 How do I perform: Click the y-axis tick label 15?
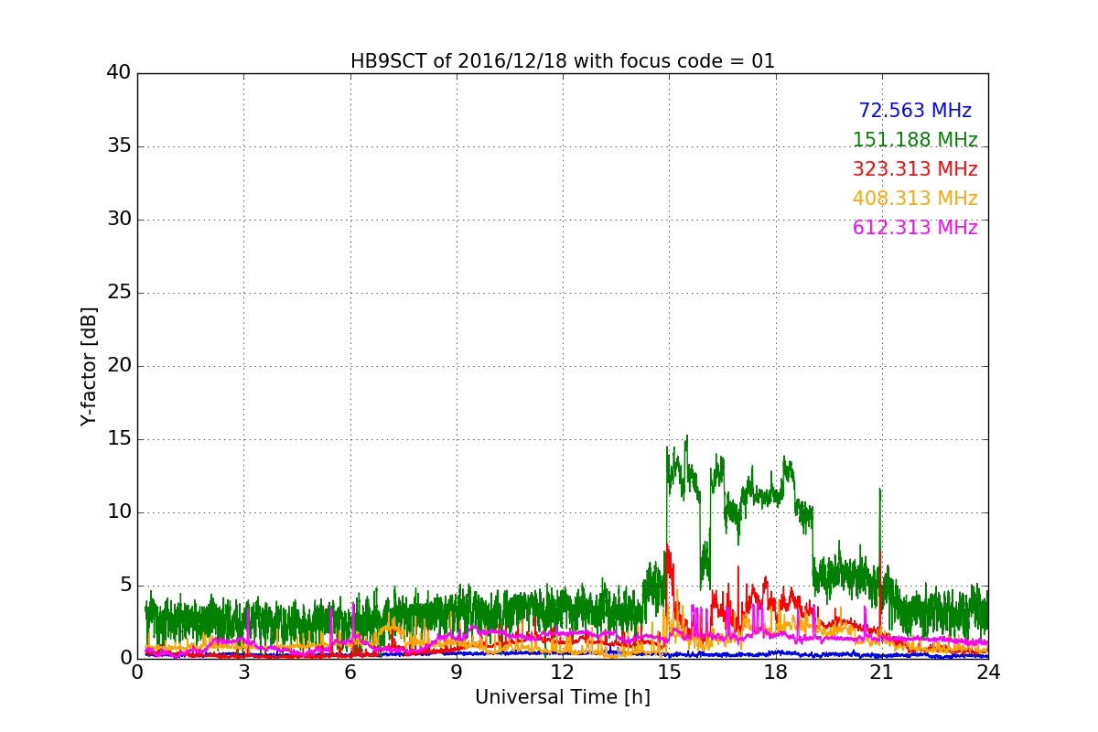tap(119, 438)
